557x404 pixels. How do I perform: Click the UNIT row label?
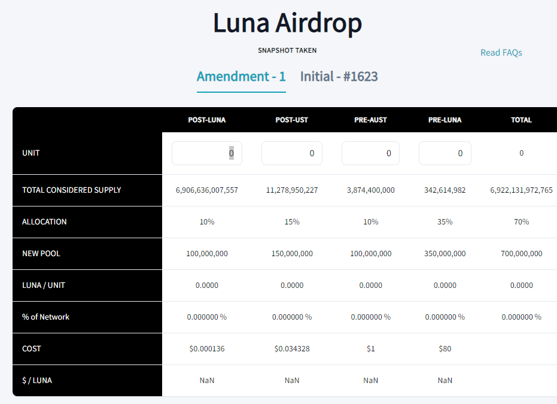click(x=31, y=153)
